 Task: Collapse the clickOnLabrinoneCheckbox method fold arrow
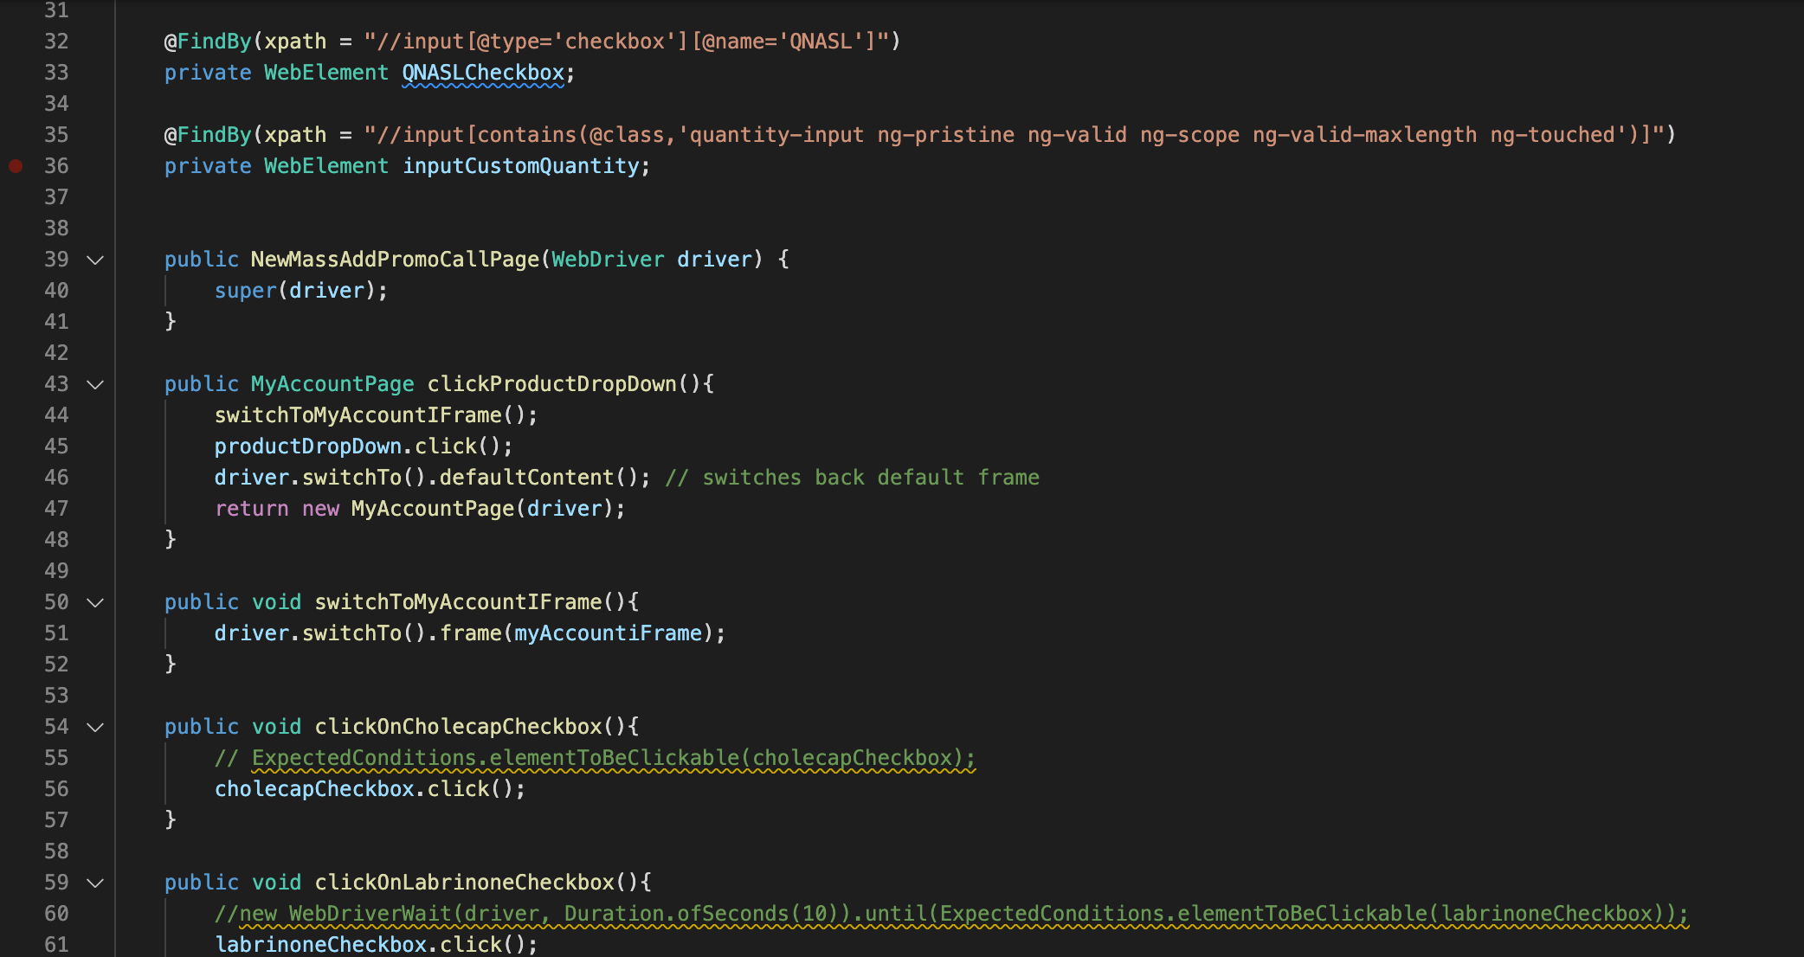pyautogui.click(x=95, y=883)
